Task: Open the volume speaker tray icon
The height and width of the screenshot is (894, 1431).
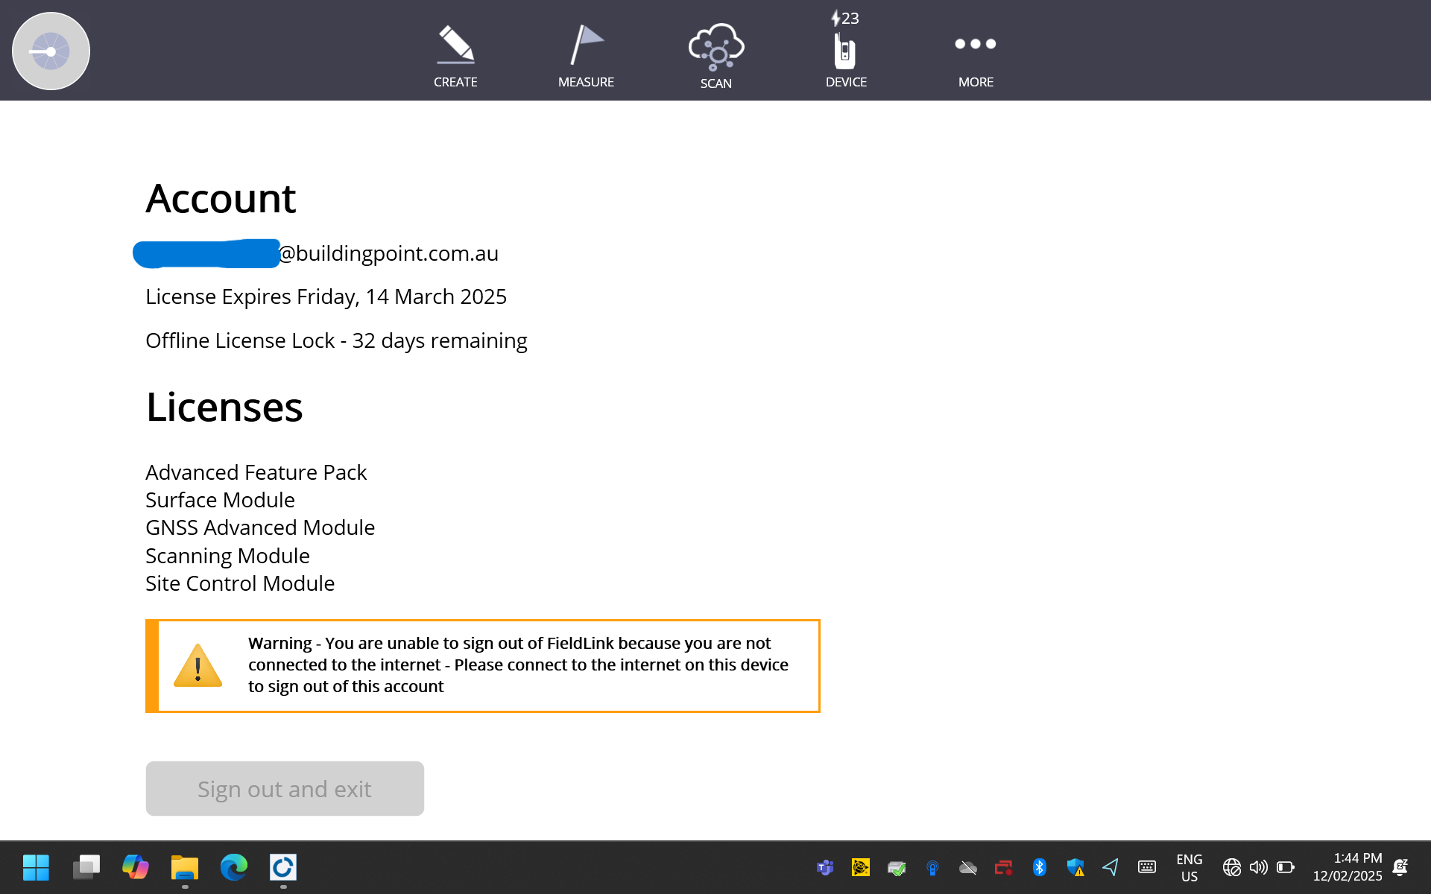Action: [x=1258, y=867]
